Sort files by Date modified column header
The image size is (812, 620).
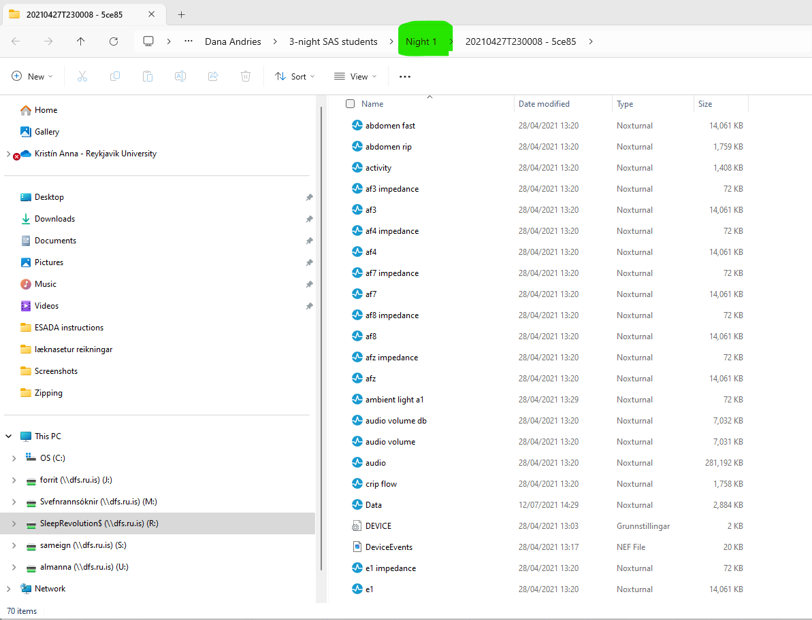point(544,104)
